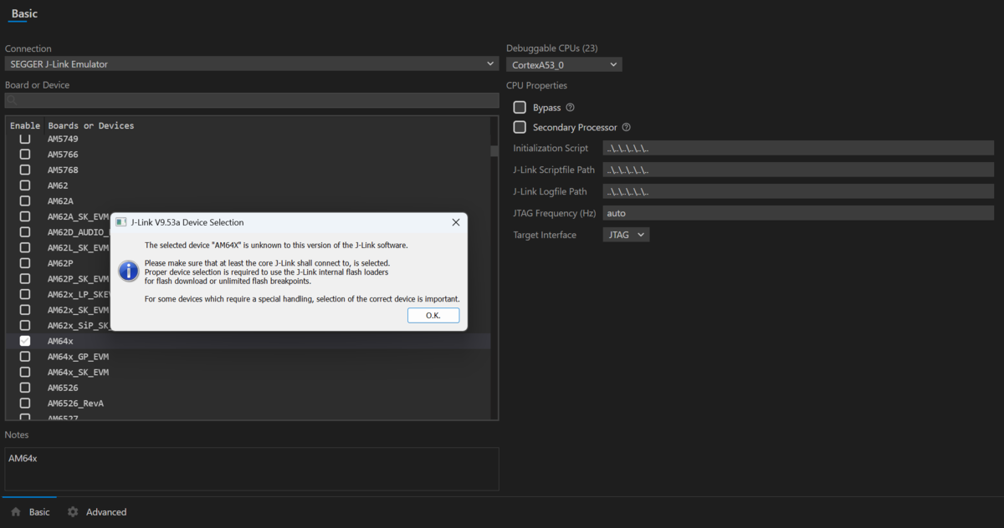The height and width of the screenshot is (528, 1004).
Task: Enable the AM6526 checkbox
Action: (25, 388)
